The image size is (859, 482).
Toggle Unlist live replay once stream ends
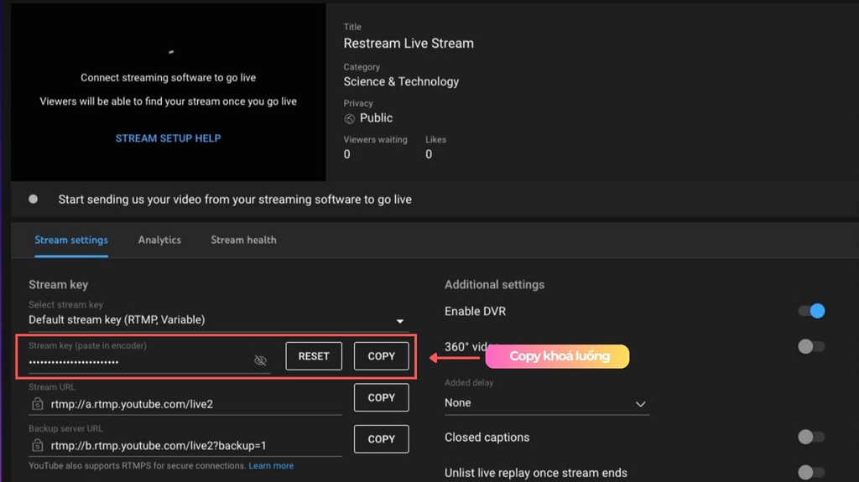coord(811,472)
